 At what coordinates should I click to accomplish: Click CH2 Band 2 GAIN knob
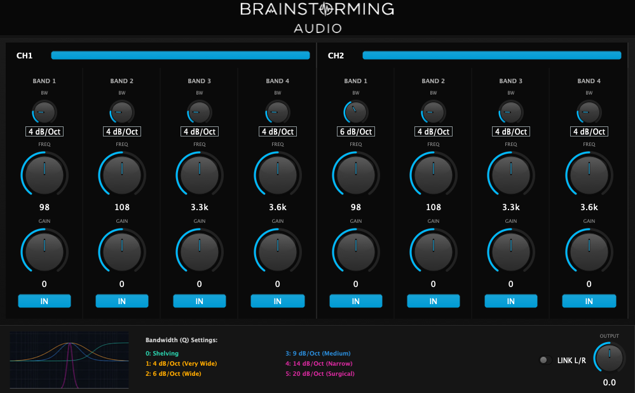(x=434, y=252)
